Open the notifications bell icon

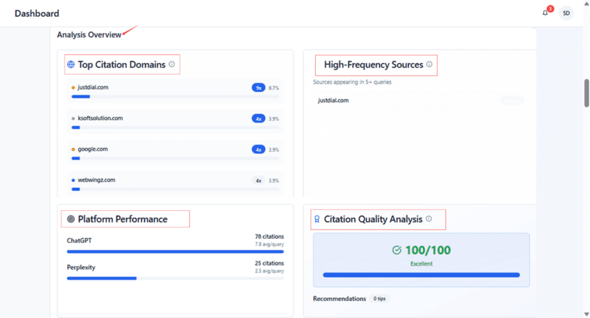pyautogui.click(x=545, y=13)
